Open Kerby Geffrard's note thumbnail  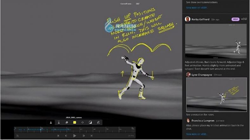click(x=216, y=41)
